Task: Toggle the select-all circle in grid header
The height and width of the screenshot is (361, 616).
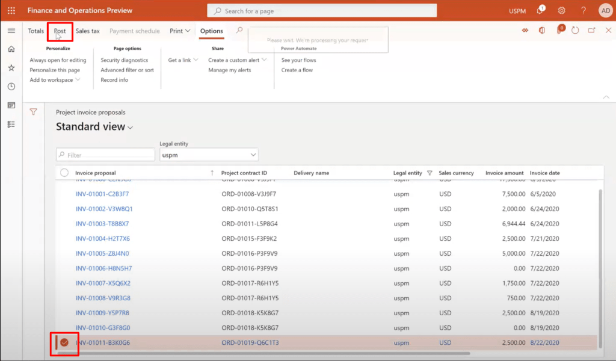Action: coord(64,173)
